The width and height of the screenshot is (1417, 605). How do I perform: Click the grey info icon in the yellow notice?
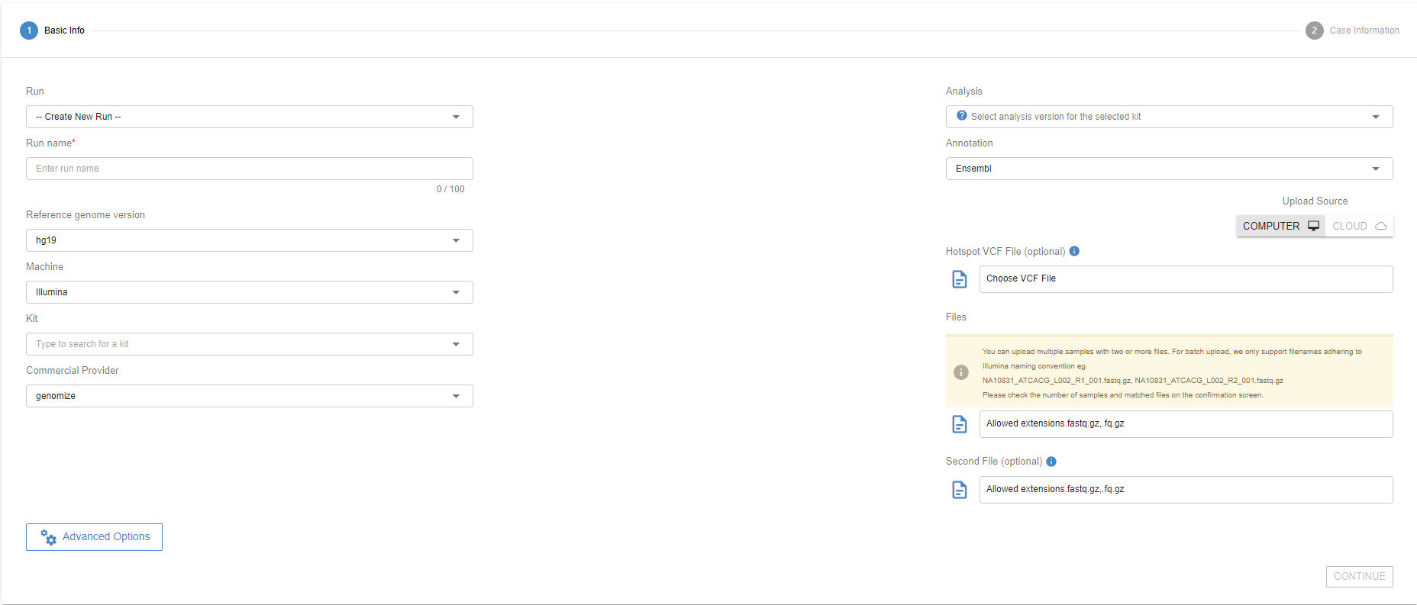(961, 372)
